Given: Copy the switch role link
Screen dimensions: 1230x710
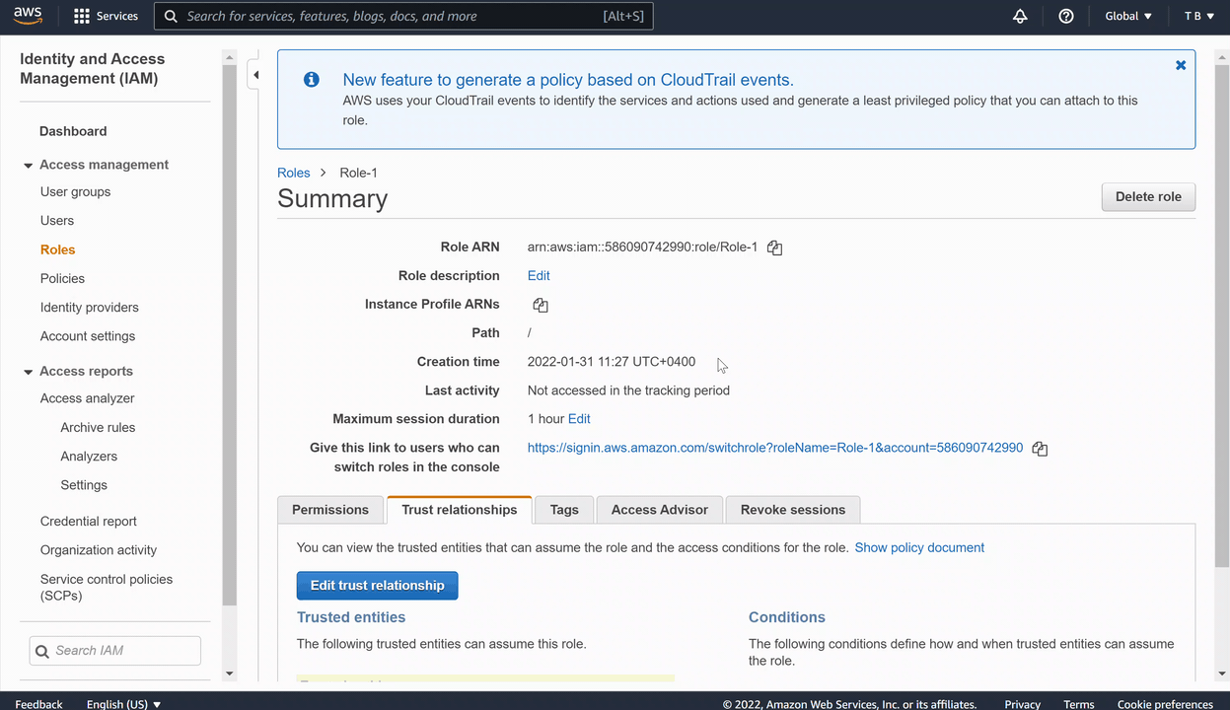Looking at the screenshot, I should [x=1040, y=449].
